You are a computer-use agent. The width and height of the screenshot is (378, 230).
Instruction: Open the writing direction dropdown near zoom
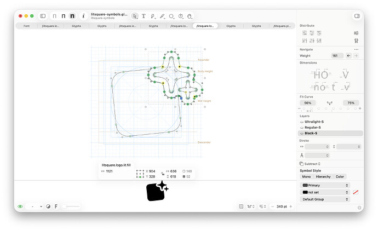(x=251, y=206)
